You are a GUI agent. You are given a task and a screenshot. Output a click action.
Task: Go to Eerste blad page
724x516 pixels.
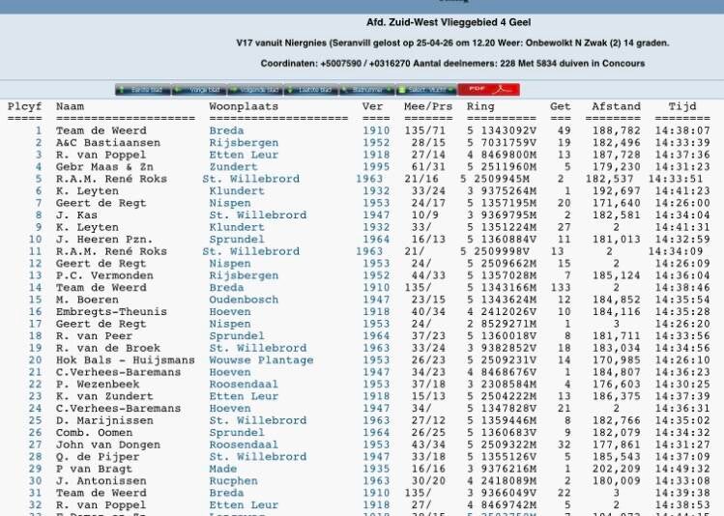143,90
